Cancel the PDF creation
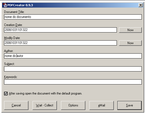This screenshot has width=145, height=114. [16, 105]
